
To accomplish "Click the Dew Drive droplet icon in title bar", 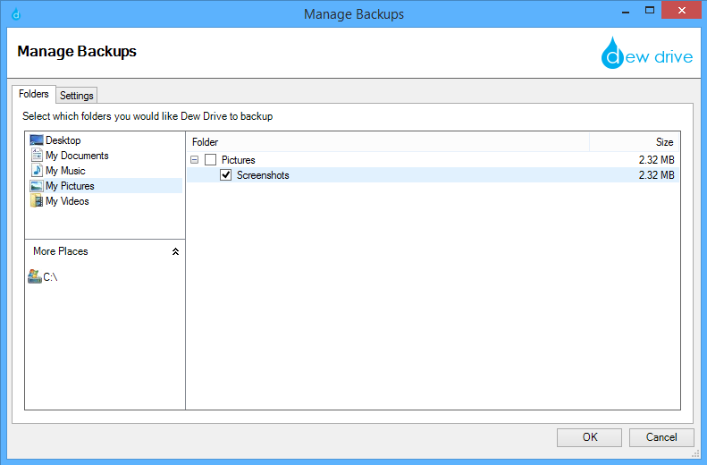I will [16, 14].
